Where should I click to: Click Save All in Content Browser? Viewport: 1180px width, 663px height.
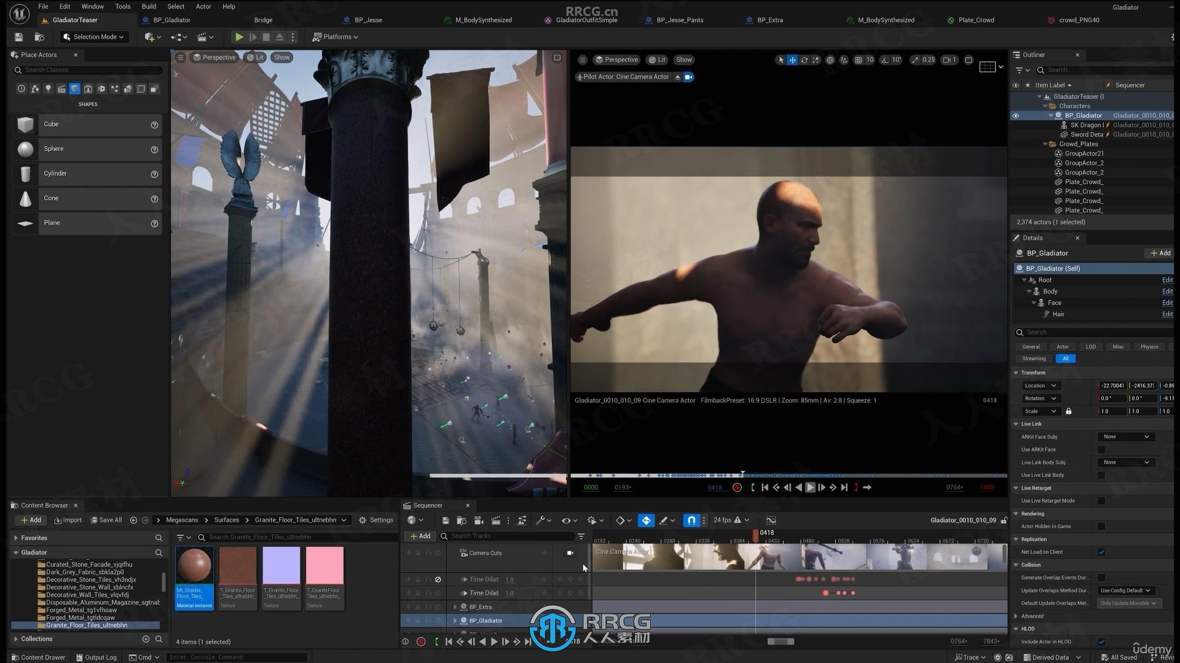pos(106,520)
